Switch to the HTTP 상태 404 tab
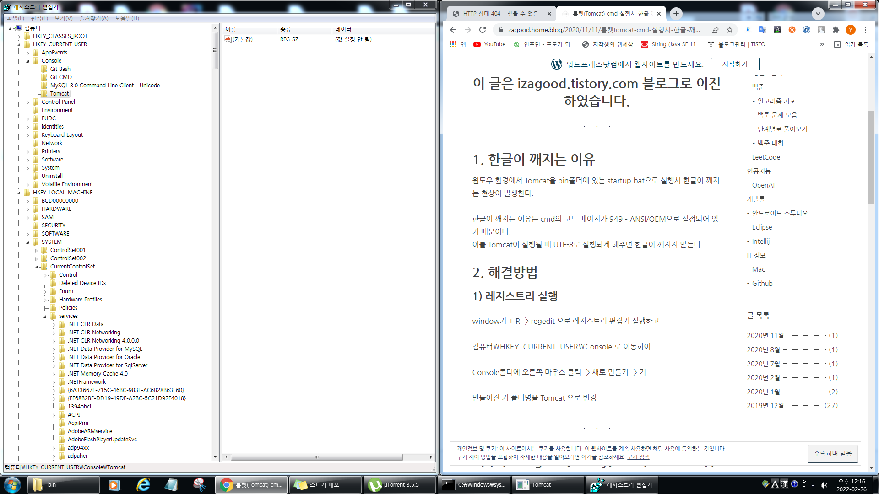 [500, 14]
